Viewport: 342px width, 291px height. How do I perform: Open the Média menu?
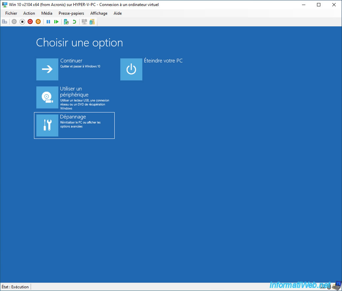(x=47, y=13)
